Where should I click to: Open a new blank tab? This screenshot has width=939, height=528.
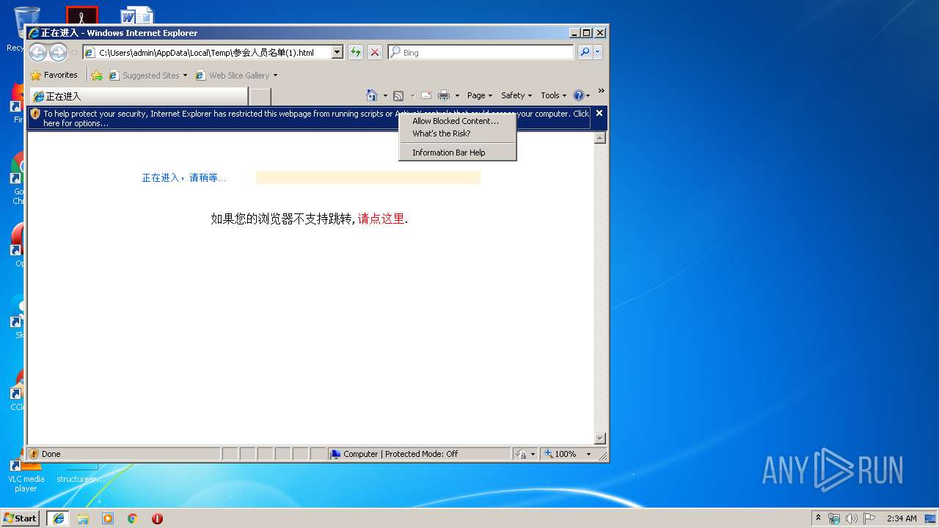(x=260, y=96)
